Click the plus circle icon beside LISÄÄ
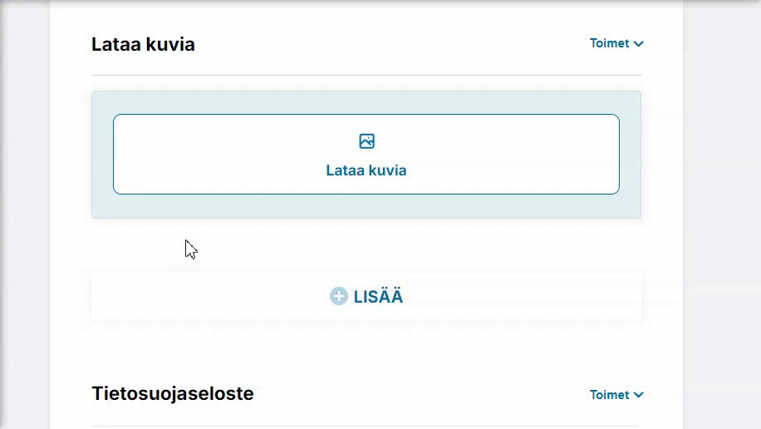The image size is (761, 429). [338, 297]
